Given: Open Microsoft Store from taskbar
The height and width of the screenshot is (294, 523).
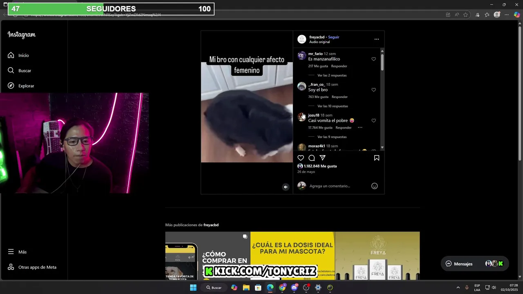Looking at the screenshot, I should (258, 287).
